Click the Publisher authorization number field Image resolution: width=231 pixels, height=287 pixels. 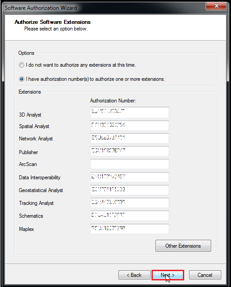[x=129, y=151]
